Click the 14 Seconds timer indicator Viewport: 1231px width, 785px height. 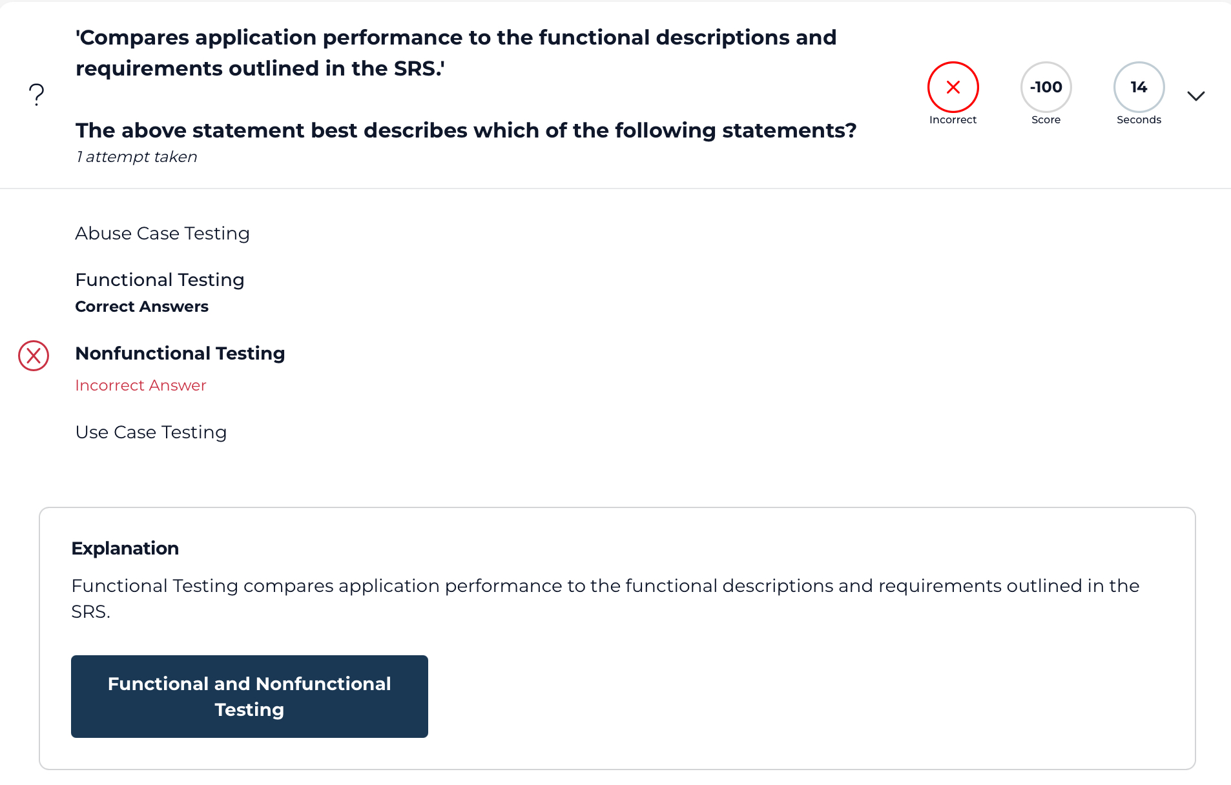coord(1139,87)
